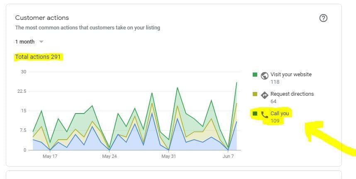This screenshot has height=179, width=356.
Task: Click the Jun 7 date on the x-axis
Action: 228,157
